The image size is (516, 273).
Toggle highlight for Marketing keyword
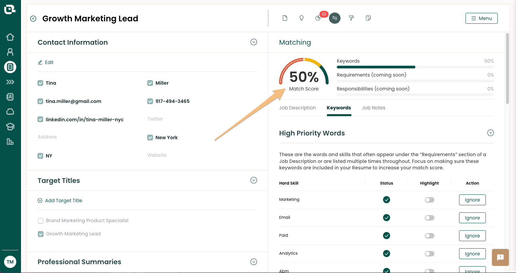(430, 200)
